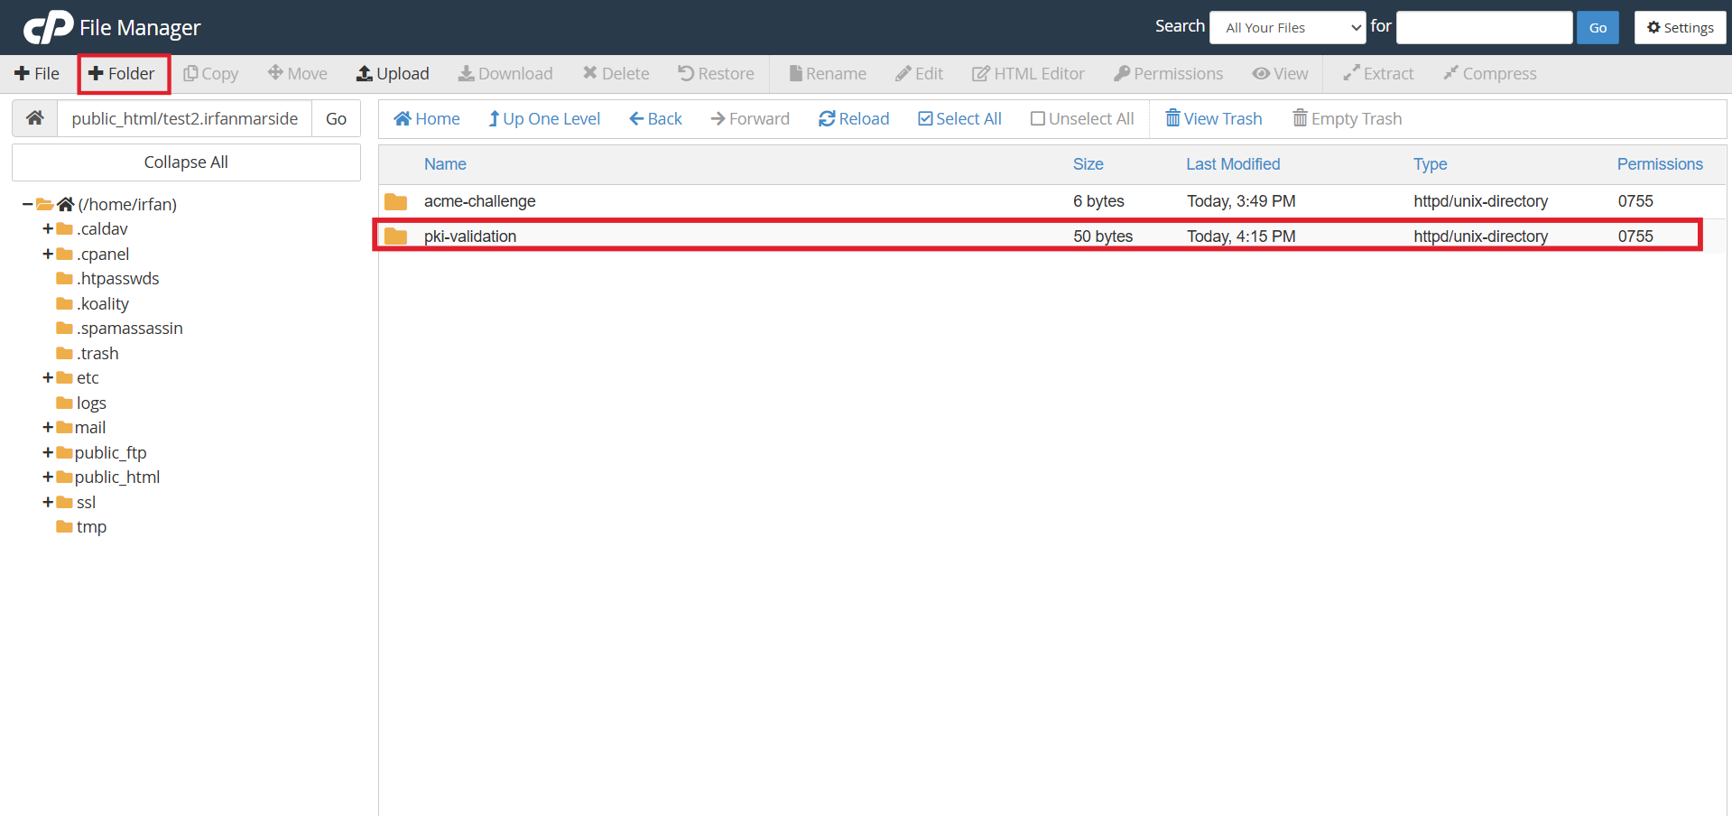Click the Forward navigation button

pyautogui.click(x=750, y=119)
